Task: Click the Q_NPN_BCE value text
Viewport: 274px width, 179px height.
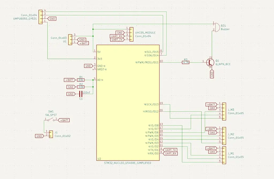Action: point(223,64)
